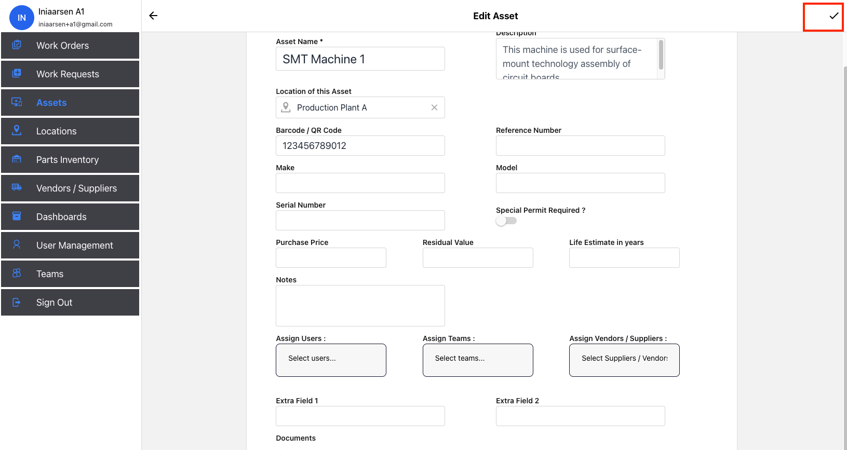Viewport: 847px width, 450px height.
Task: Clear Production Plant A location
Action: [x=434, y=107]
